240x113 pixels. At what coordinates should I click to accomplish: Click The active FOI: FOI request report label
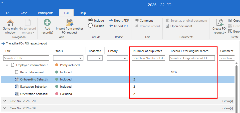[26, 43]
